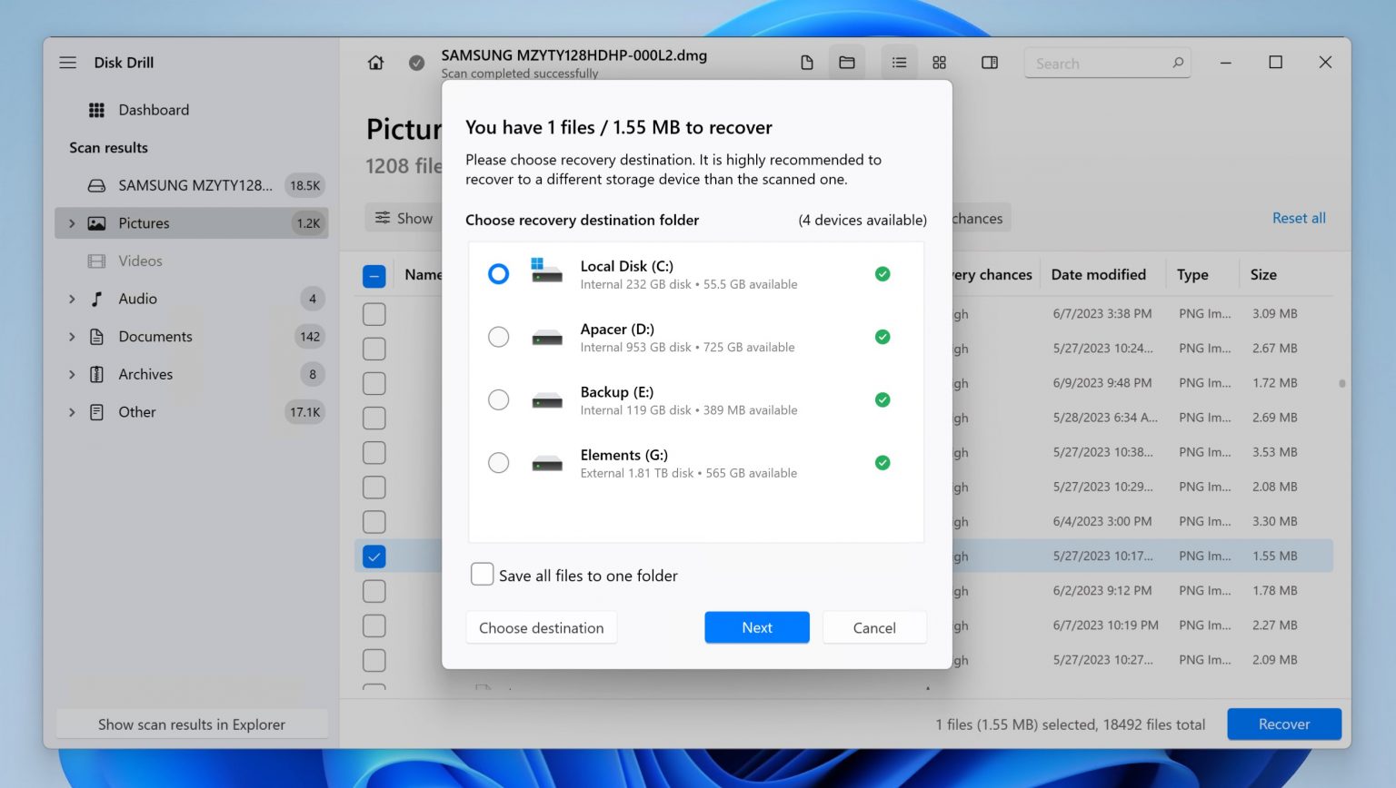Select the folder view icon
Viewport: 1396px width, 788px height.
[x=847, y=62]
